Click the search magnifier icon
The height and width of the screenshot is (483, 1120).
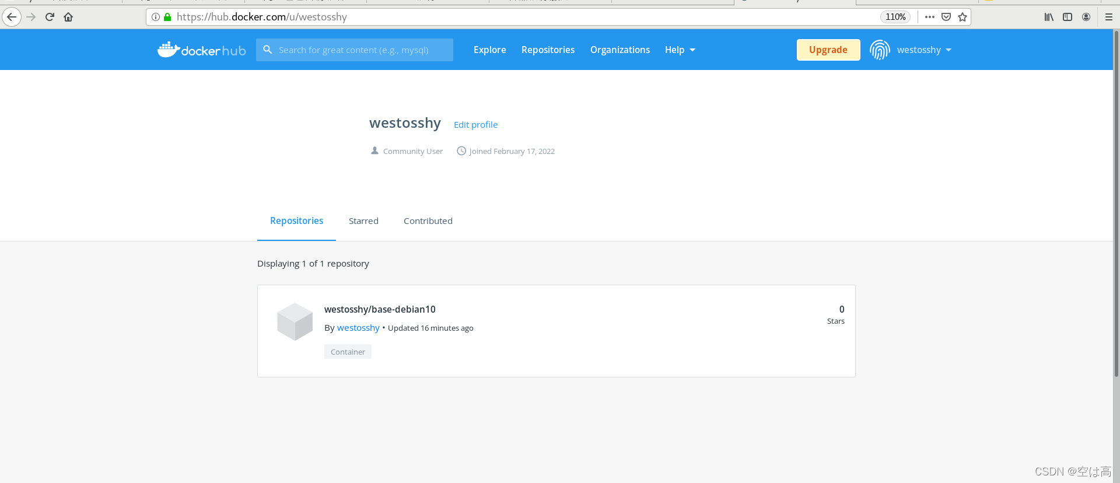[x=268, y=50]
